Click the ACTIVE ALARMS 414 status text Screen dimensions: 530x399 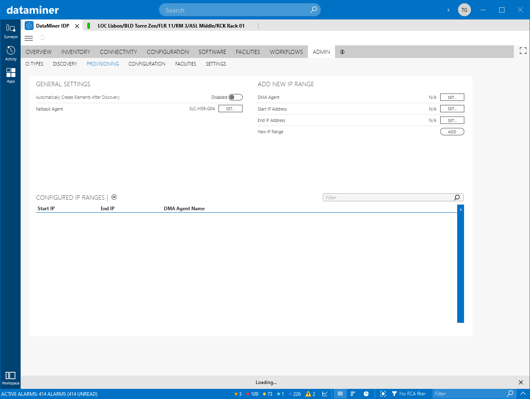tap(49, 394)
